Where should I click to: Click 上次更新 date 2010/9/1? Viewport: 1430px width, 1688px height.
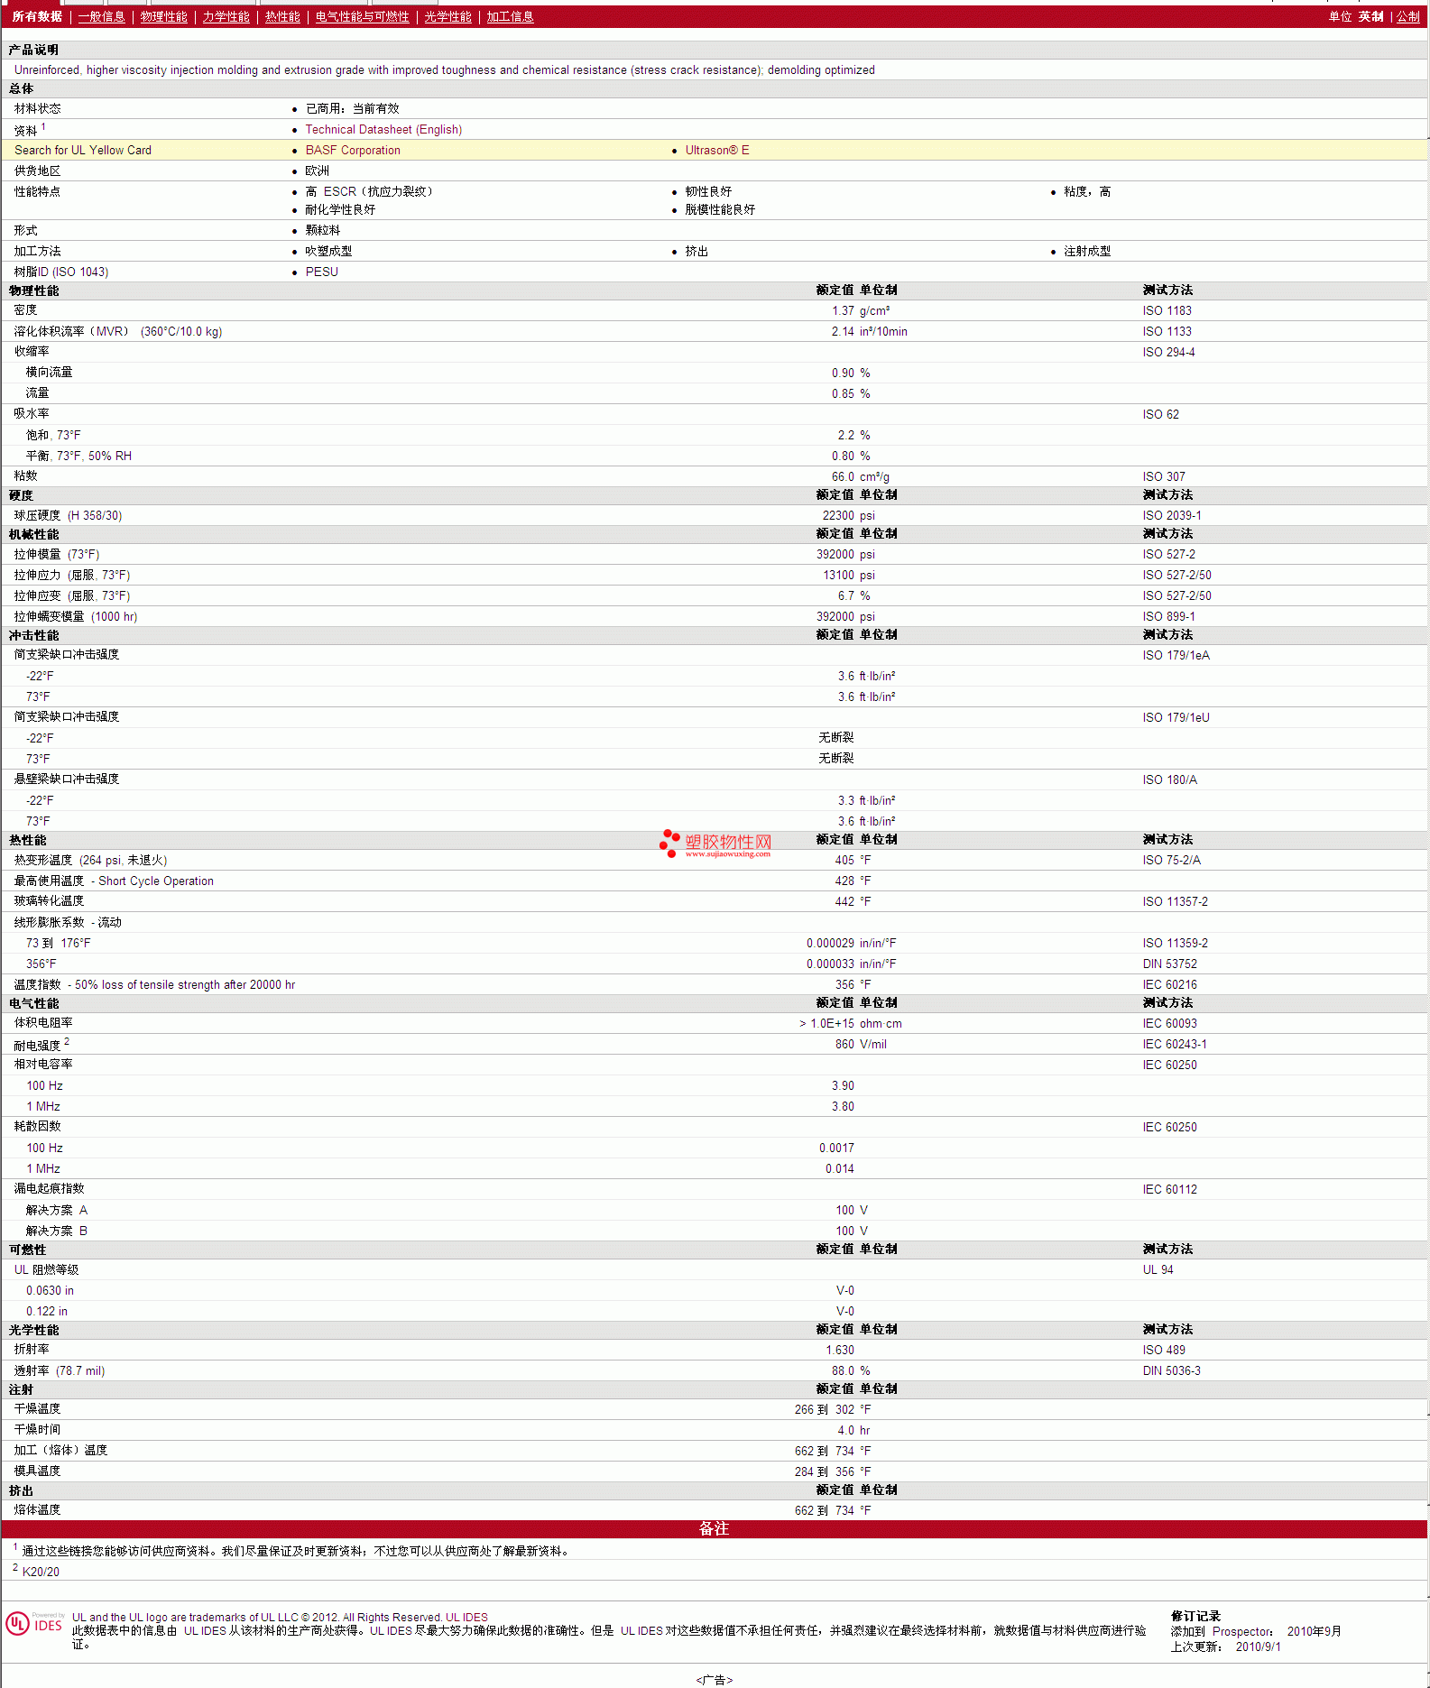[x=1258, y=1646]
